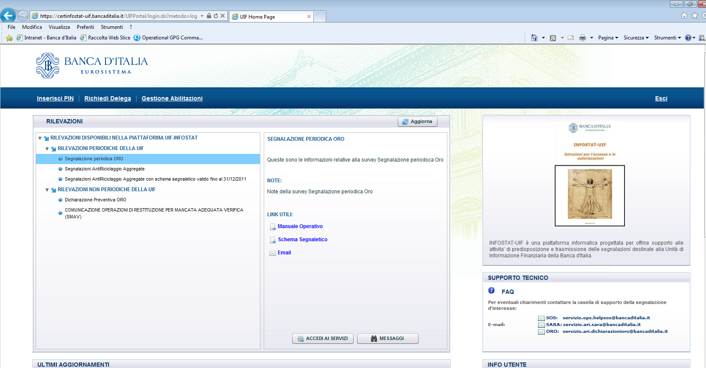This screenshot has width=706, height=368.
Task: Click the MESSAGGI button
Action: (x=388, y=338)
